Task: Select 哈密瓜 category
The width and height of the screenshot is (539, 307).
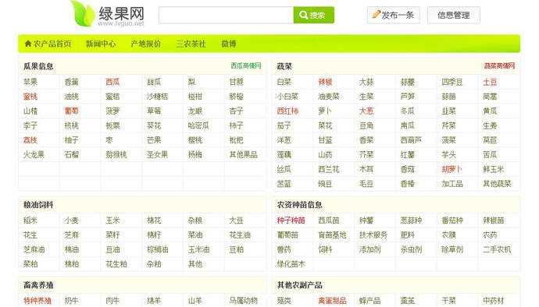Action: coord(198,125)
